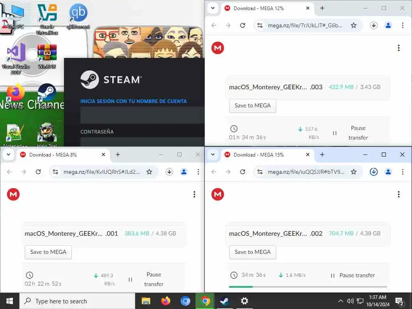
Task: Open new tab in MEGA 15% window
Action: [322, 154]
